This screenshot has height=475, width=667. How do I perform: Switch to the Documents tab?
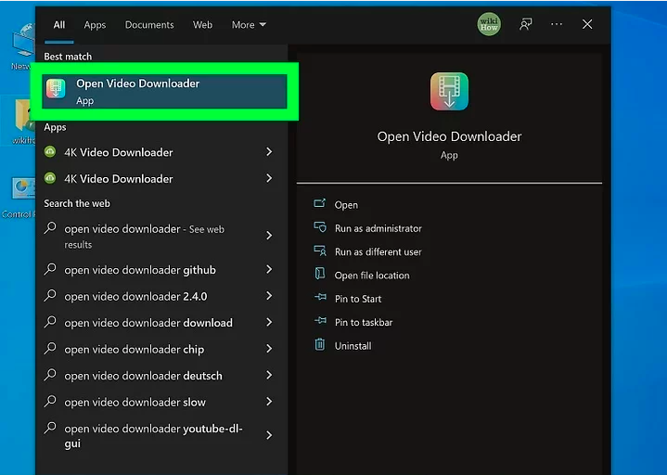[x=149, y=25]
